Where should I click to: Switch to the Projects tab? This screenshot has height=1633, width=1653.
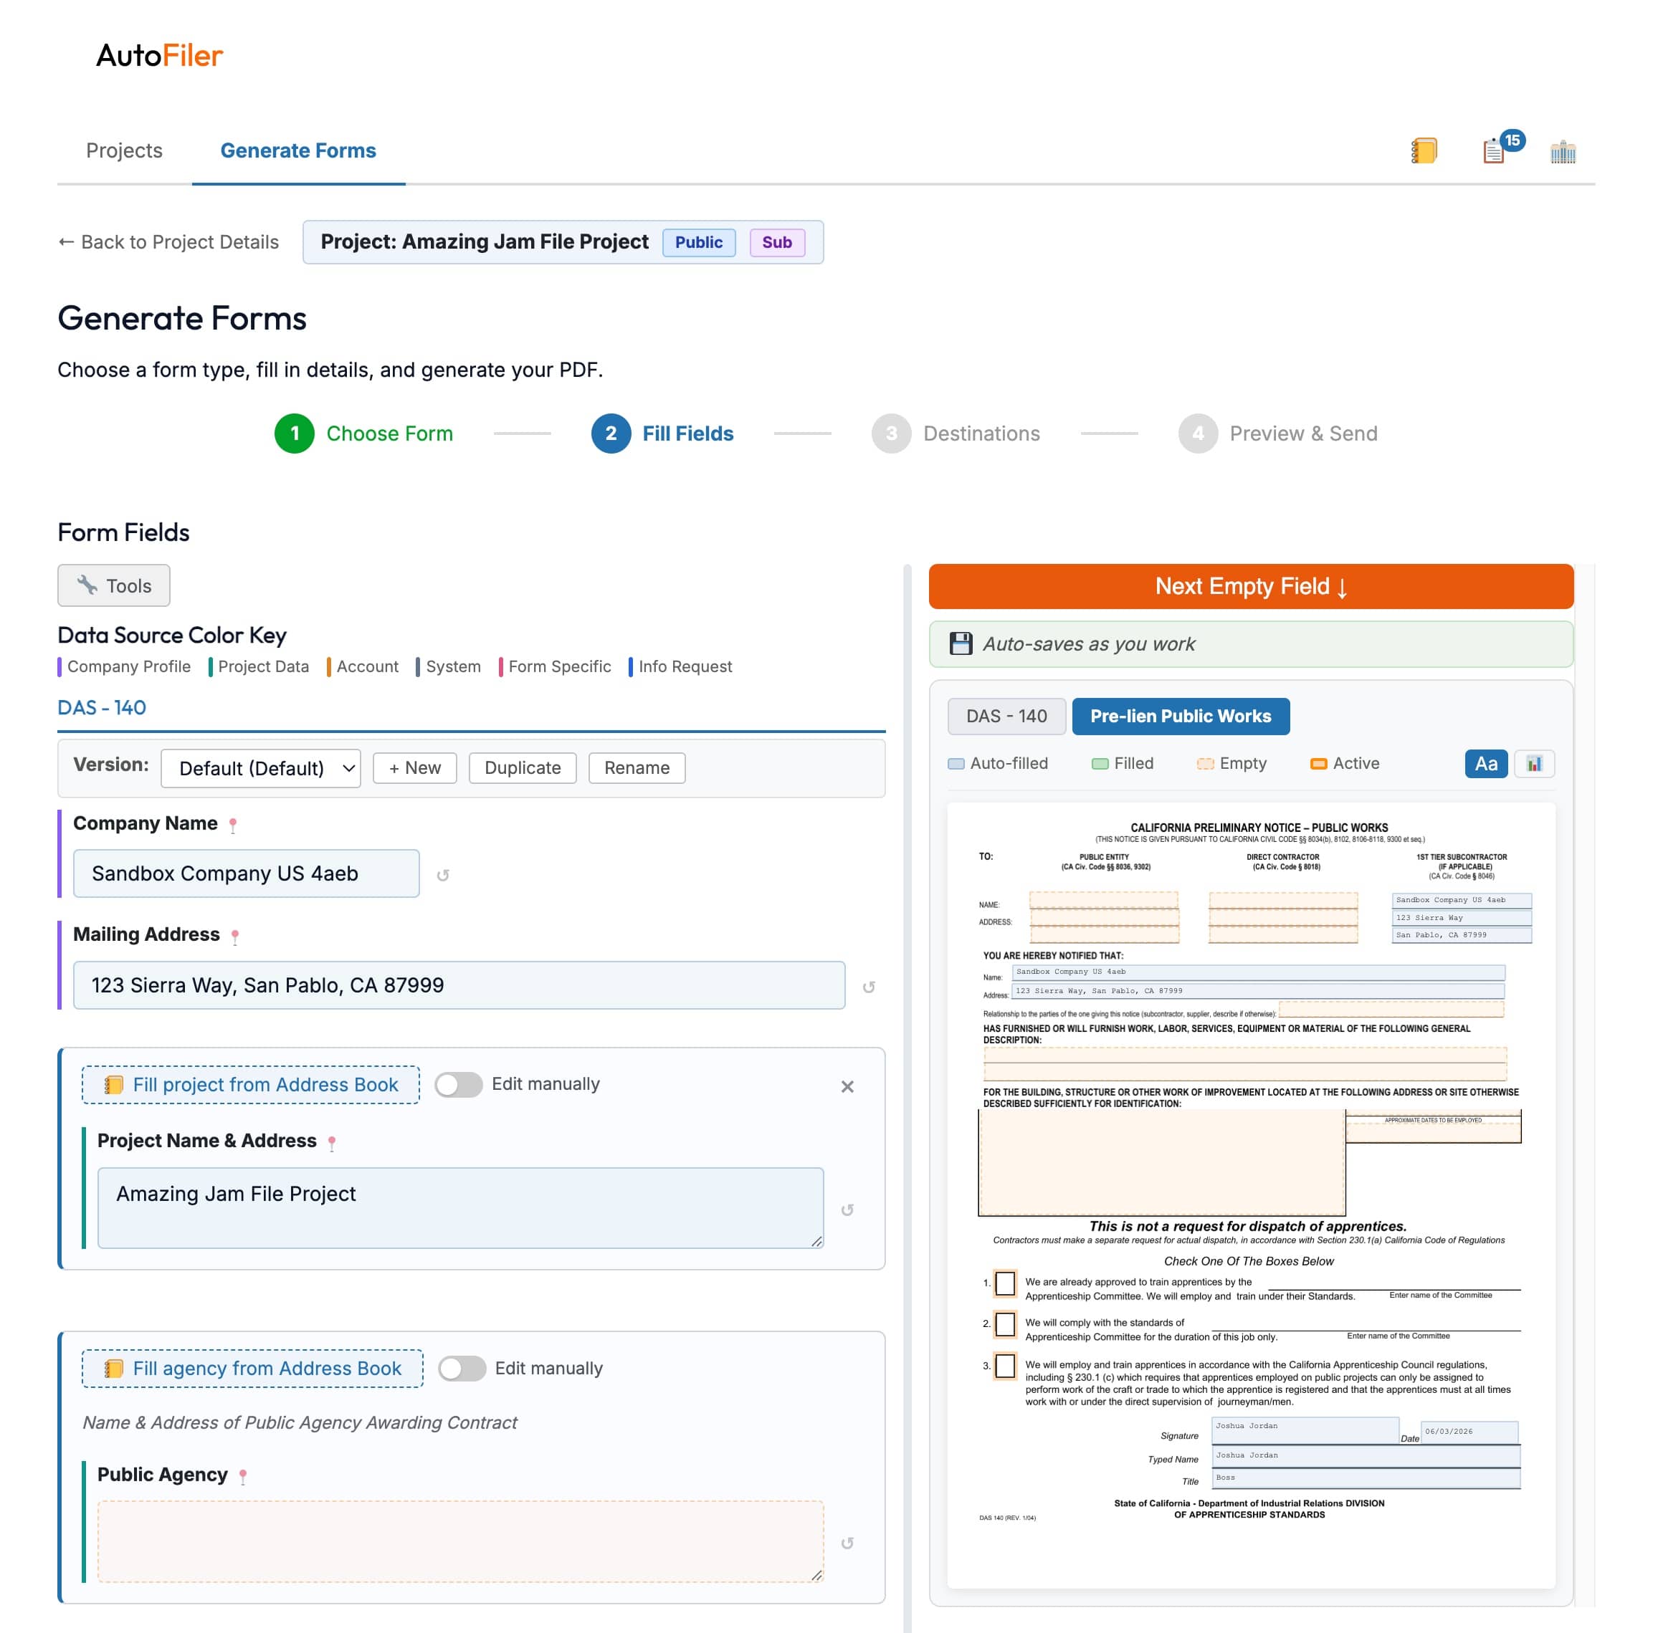(x=124, y=150)
